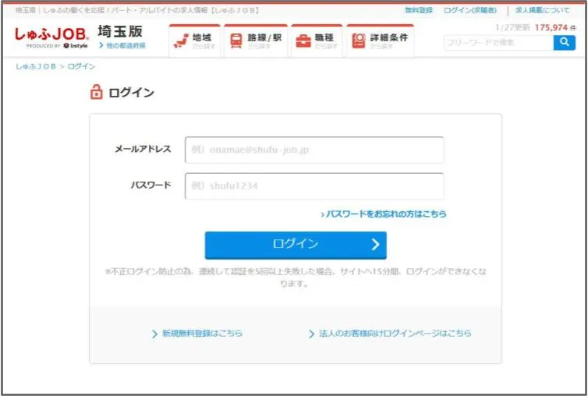
Task: Open the 地域 search tab
Action: tap(195, 41)
